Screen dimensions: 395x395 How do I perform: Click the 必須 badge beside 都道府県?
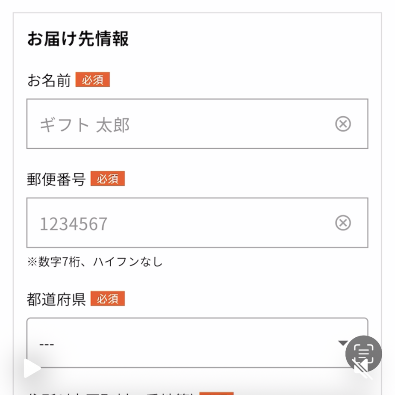pos(107,299)
